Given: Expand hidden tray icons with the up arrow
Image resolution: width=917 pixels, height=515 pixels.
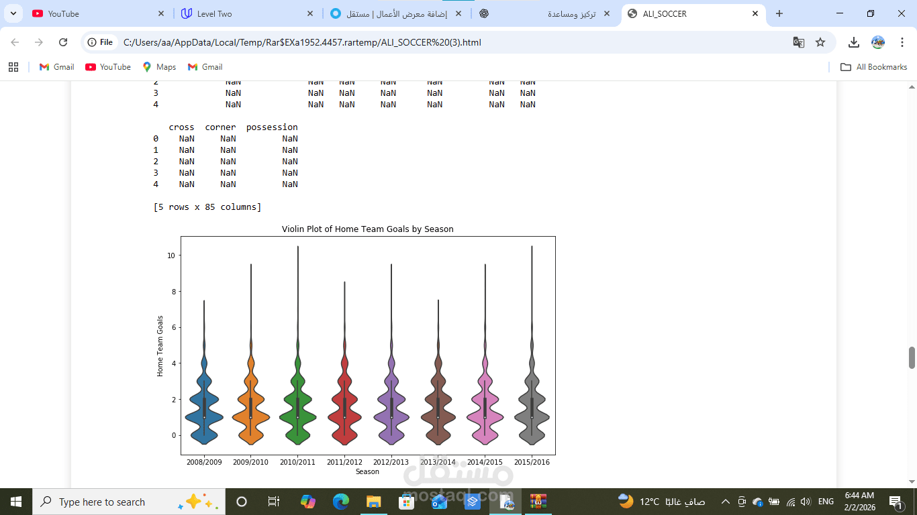Looking at the screenshot, I should tap(725, 501).
